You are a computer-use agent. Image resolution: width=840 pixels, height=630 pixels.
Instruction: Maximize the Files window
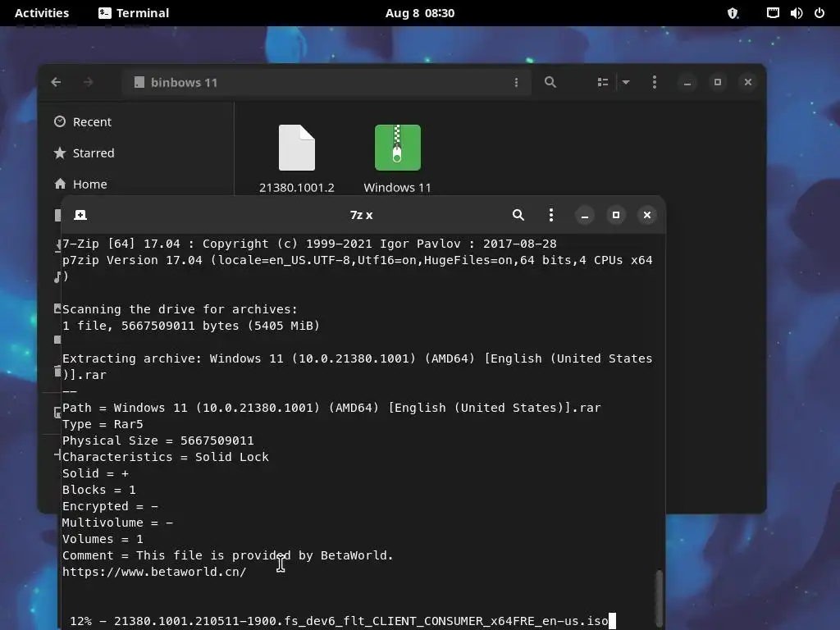click(717, 82)
